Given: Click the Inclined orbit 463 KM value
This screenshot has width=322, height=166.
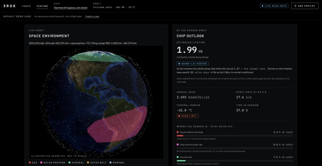Looking at the screenshot, I should 114,8.
